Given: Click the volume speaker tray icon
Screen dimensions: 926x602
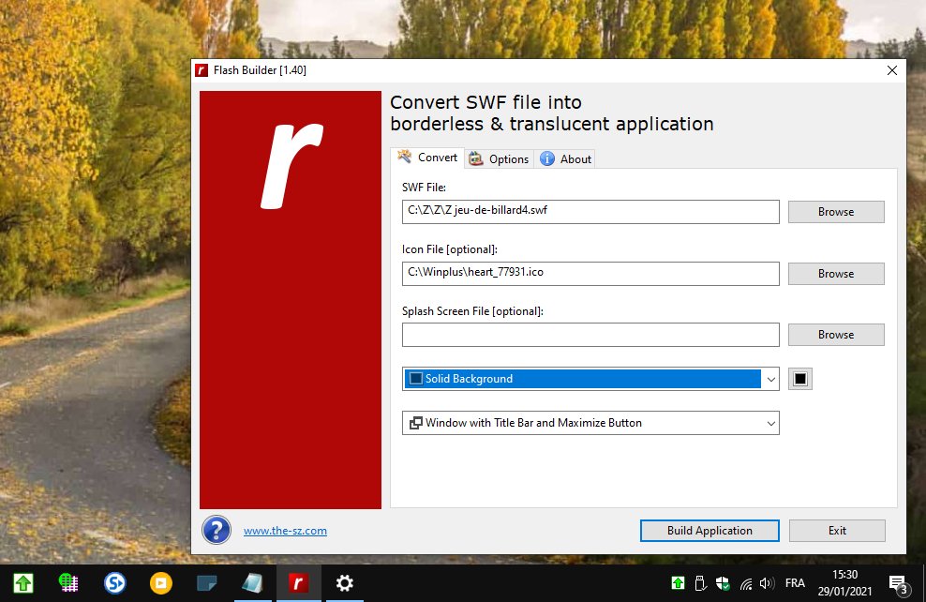Looking at the screenshot, I should 767,583.
